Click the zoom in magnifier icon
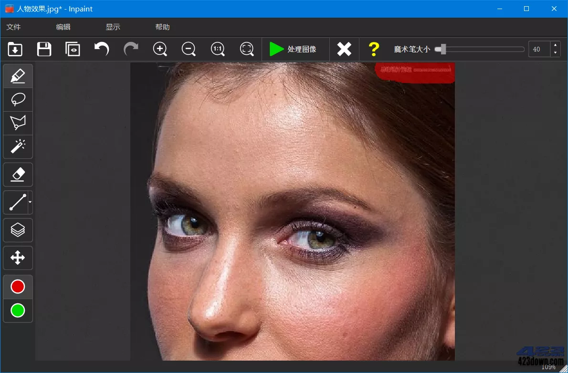Screen dimensions: 568x373 (x=160, y=49)
